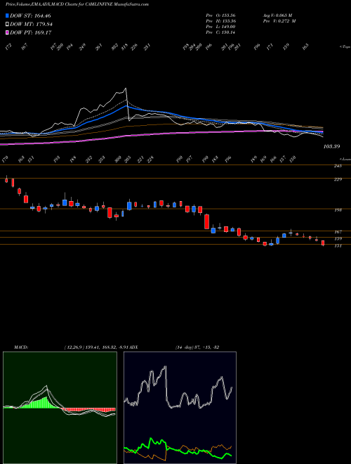Click the 'Pre V: 0.272 M' volume text
351x464 pixels.
pos(279,21)
